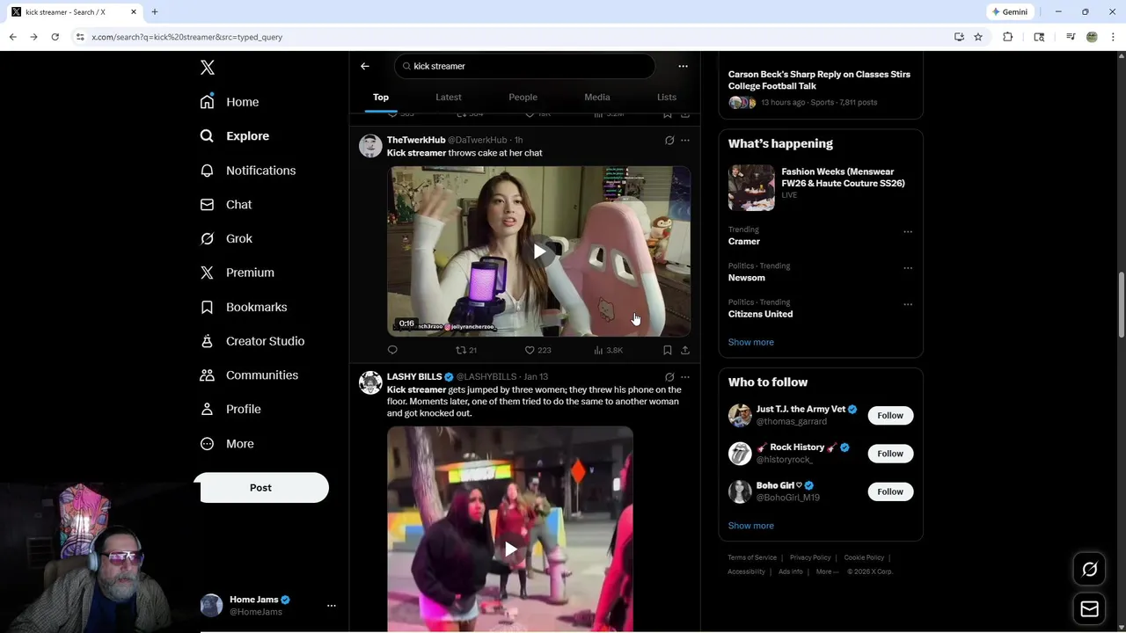1126x633 pixels.
Task: Click the page vertical scrollbar
Action: tap(1121, 303)
